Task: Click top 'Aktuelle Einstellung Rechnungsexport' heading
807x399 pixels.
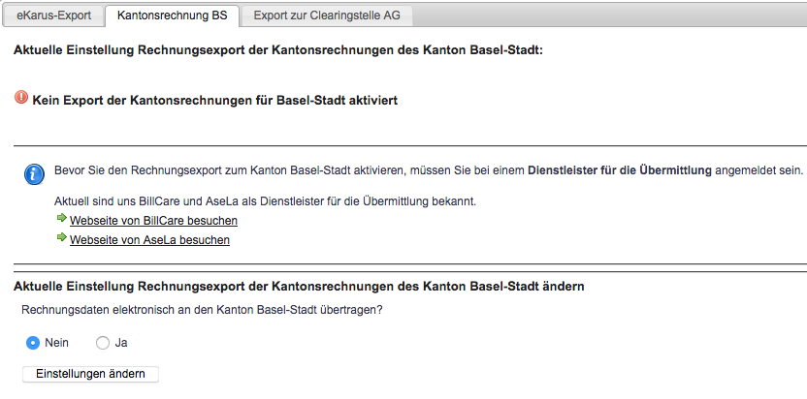Action: (277, 48)
